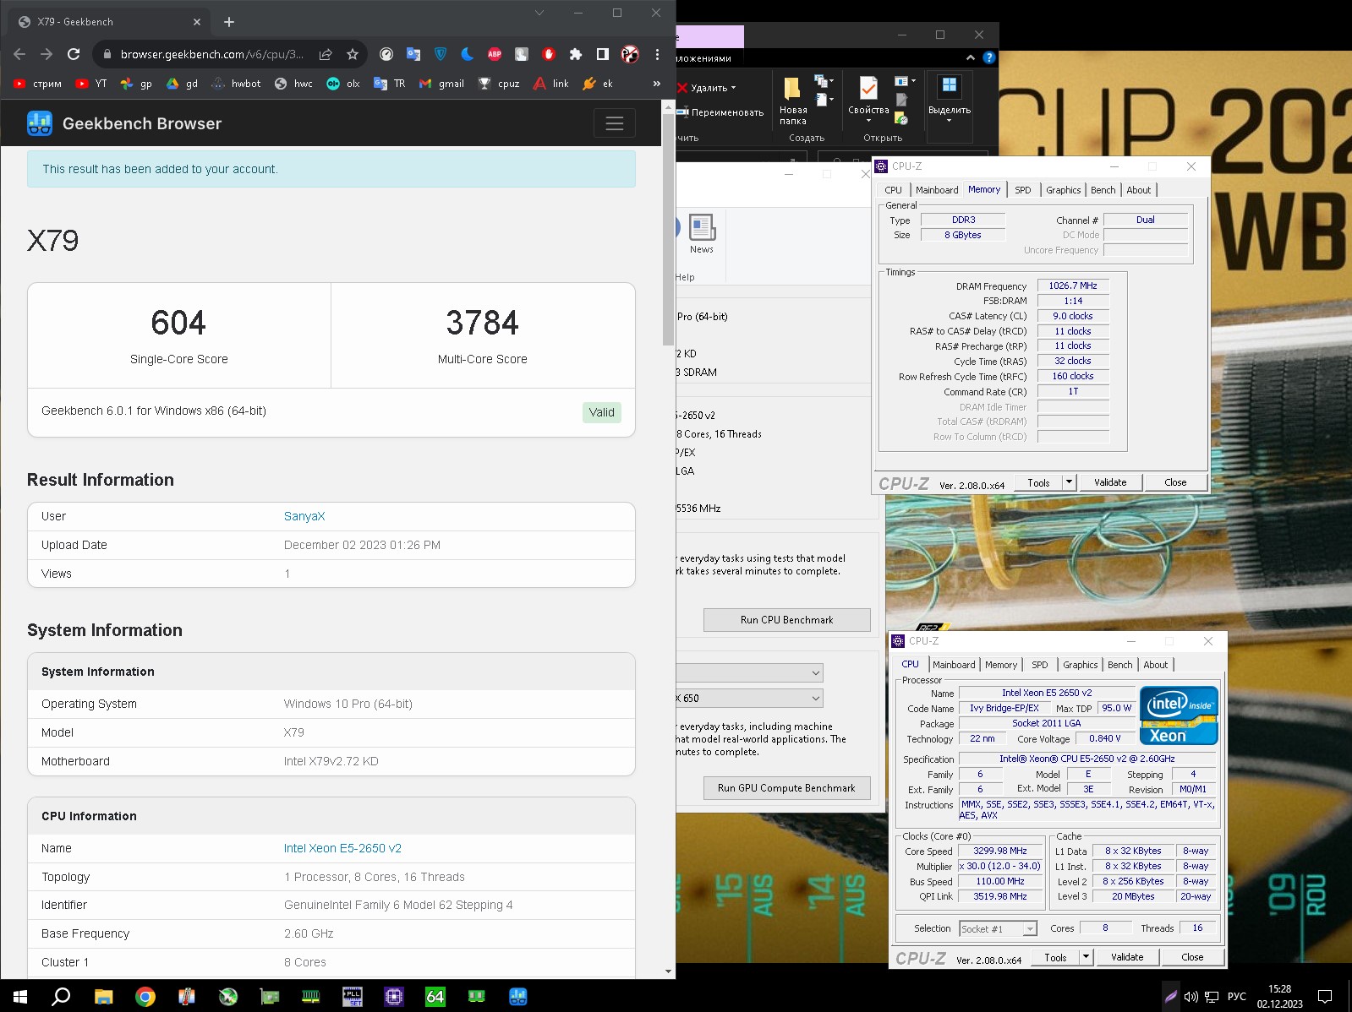Bookmark this page with the star icon
Image resolution: width=1352 pixels, height=1012 pixels.
[x=353, y=54]
